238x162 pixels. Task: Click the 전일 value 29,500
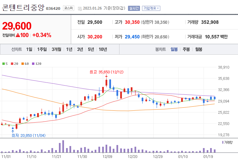95,22
